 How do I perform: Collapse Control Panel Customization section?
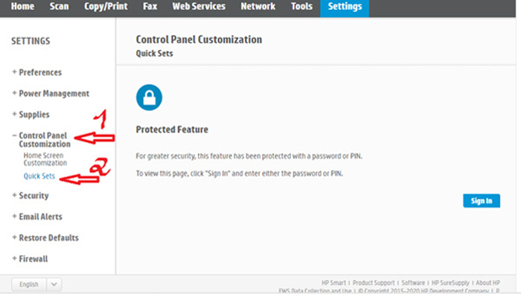(41, 139)
